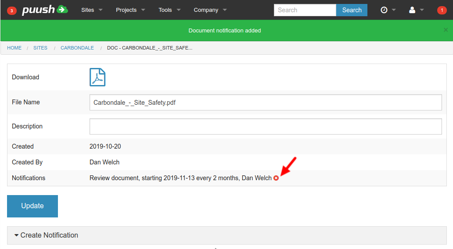The height and width of the screenshot is (249, 453).
Task: Open the Sites dropdown menu
Action: tap(92, 10)
